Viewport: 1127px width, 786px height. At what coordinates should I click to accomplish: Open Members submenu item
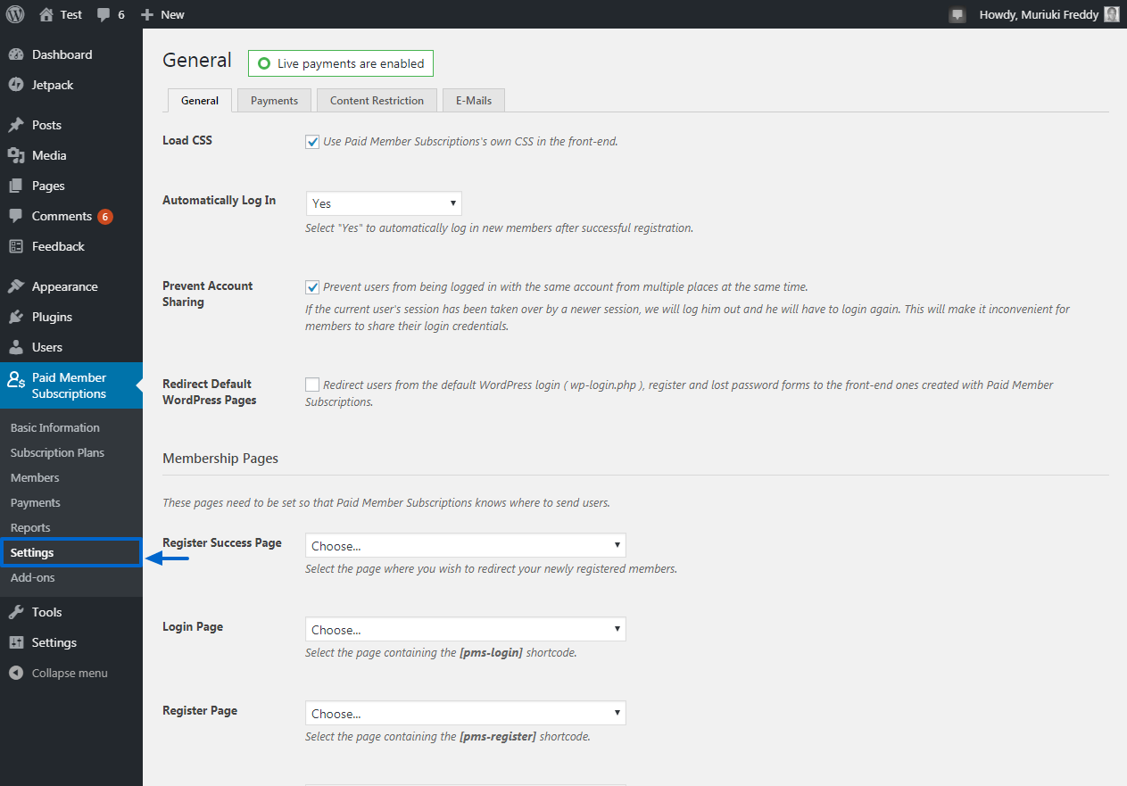[x=35, y=477]
